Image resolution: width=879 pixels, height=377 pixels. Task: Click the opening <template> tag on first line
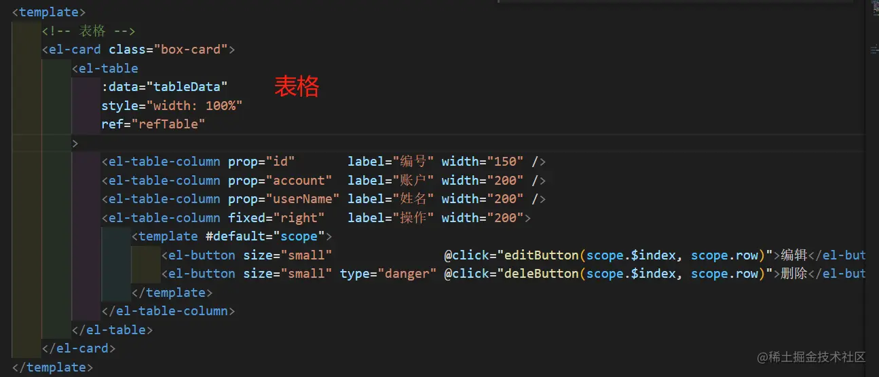tap(49, 12)
